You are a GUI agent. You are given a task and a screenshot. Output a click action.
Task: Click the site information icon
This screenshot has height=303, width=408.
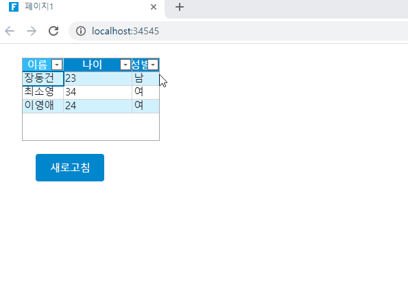point(81,31)
